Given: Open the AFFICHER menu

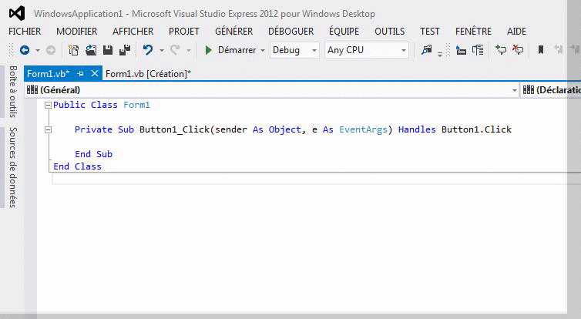Looking at the screenshot, I should (133, 32).
